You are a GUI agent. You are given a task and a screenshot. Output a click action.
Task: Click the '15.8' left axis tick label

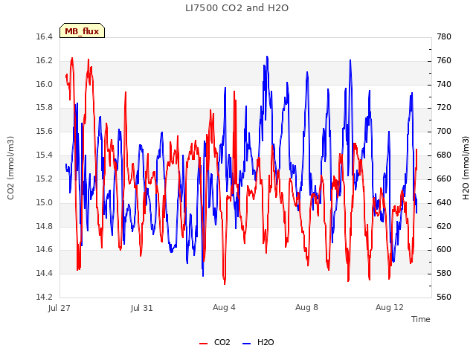[44, 107]
